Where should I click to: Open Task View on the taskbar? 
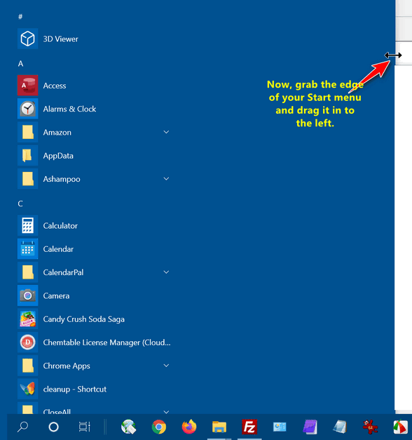pyautogui.click(x=84, y=427)
